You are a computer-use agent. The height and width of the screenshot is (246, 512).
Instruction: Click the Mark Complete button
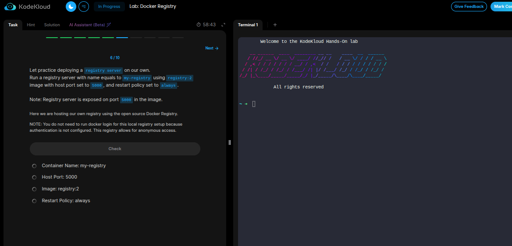click(501, 7)
